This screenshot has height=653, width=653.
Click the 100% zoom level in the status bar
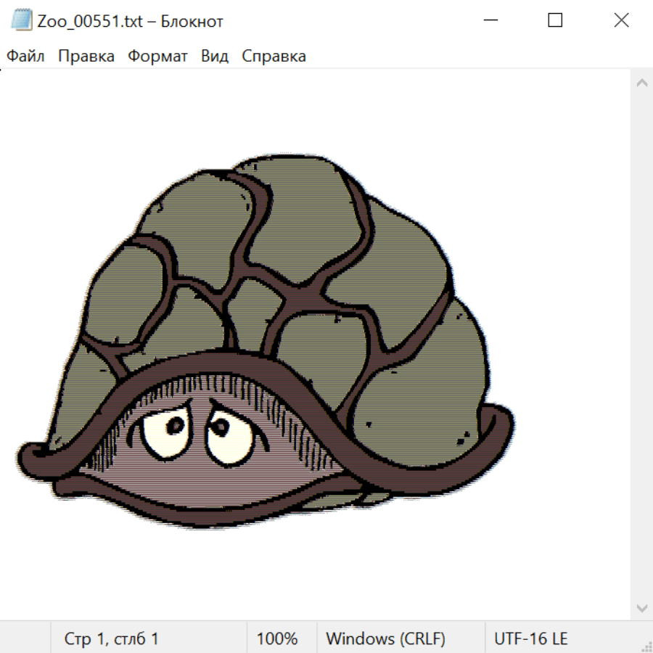click(277, 638)
